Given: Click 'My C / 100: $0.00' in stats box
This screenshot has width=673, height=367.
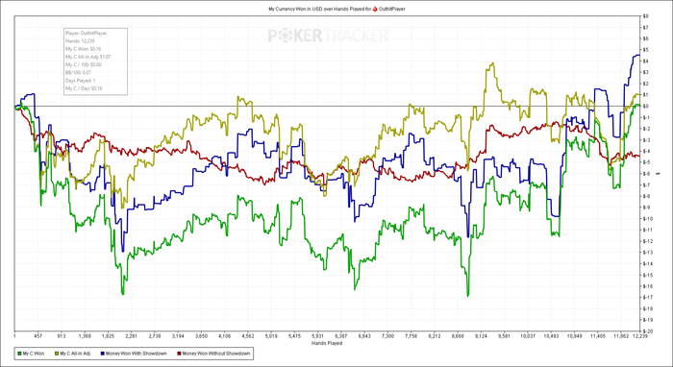Looking at the screenshot, I should coord(84,64).
